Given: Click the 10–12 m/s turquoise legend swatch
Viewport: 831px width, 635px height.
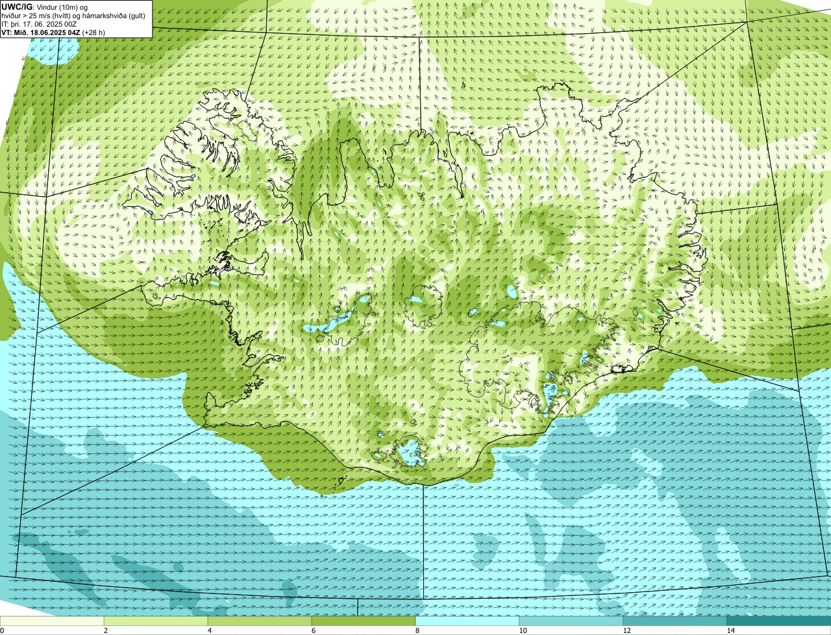Looking at the screenshot, I should 571,621.
